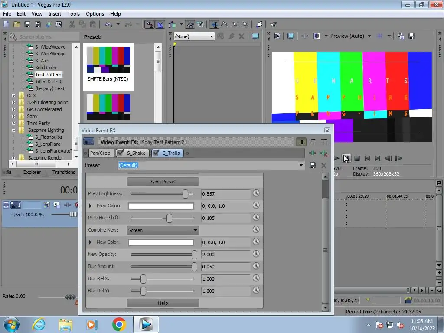Pause the preview playback

[x=346, y=158]
